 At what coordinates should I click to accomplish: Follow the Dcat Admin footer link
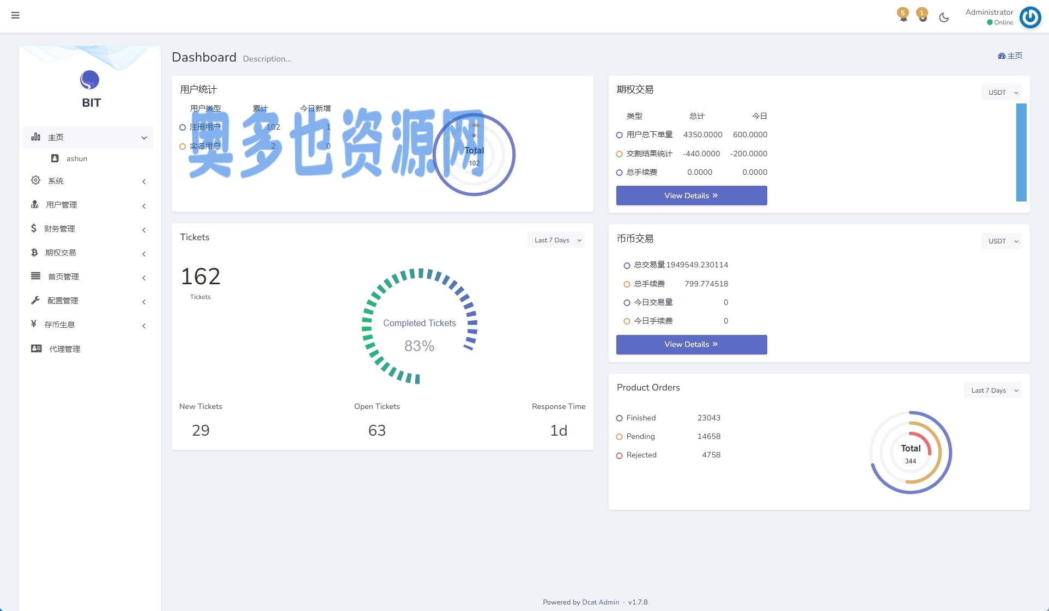point(600,602)
